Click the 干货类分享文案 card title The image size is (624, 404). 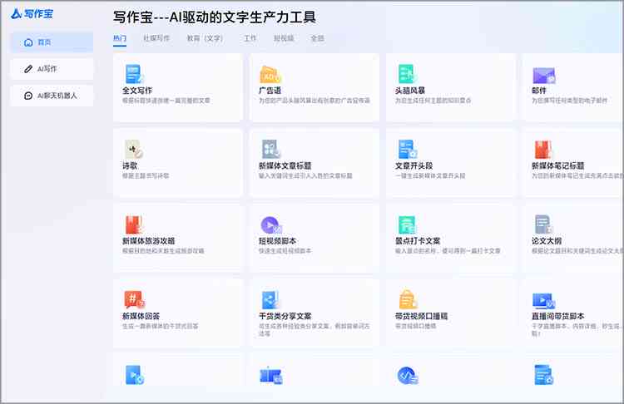point(285,316)
